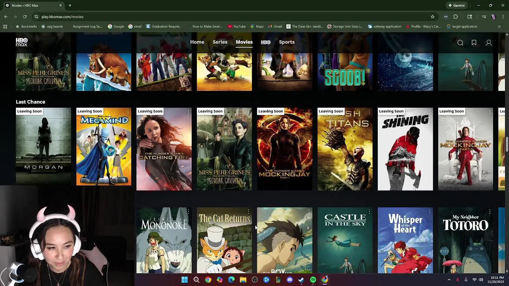This screenshot has width=509, height=286.
Task: Open options menu on Morgan poster
Action: click(x=68, y=112)
